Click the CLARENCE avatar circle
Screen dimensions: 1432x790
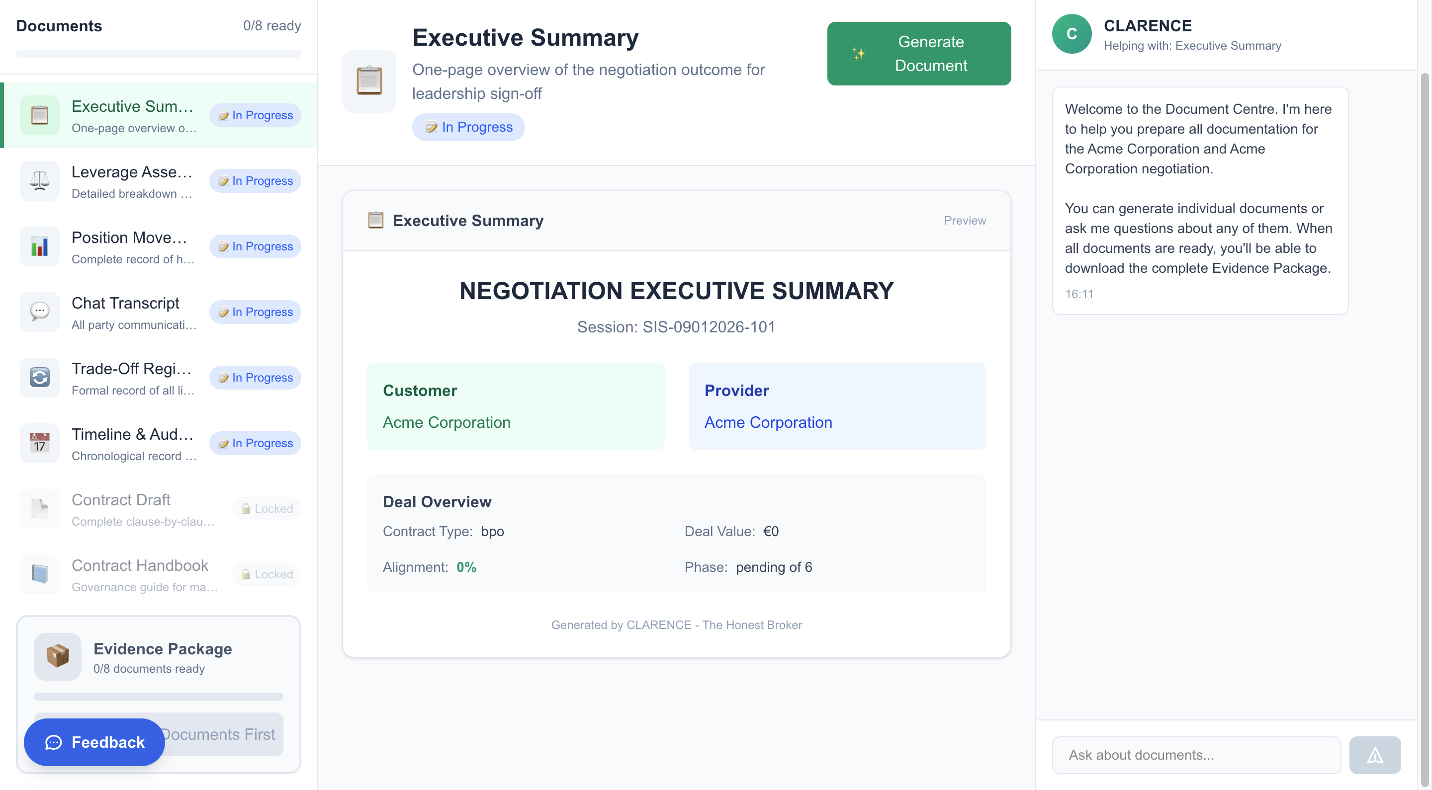click(x=1071, y=34)
